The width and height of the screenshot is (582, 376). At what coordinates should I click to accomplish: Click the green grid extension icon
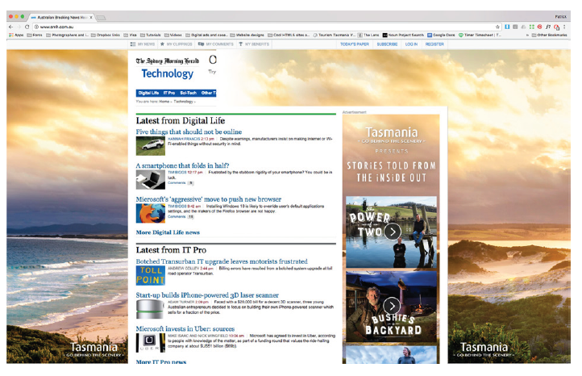531,27
